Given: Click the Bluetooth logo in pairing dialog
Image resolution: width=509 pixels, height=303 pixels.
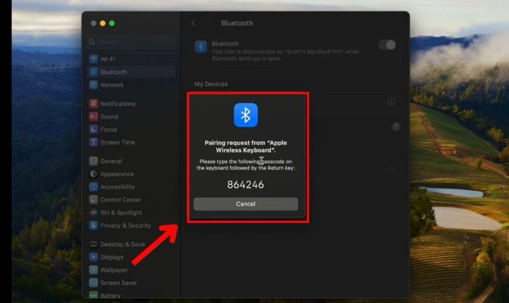Looking at the screenshot, I should (245, 115).
